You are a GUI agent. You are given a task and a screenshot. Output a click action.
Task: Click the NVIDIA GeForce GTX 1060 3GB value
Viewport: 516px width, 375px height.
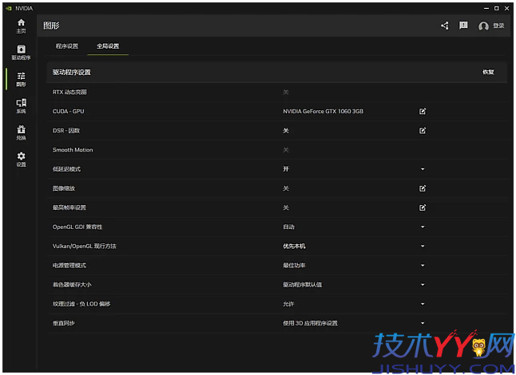tap(323, 112)
